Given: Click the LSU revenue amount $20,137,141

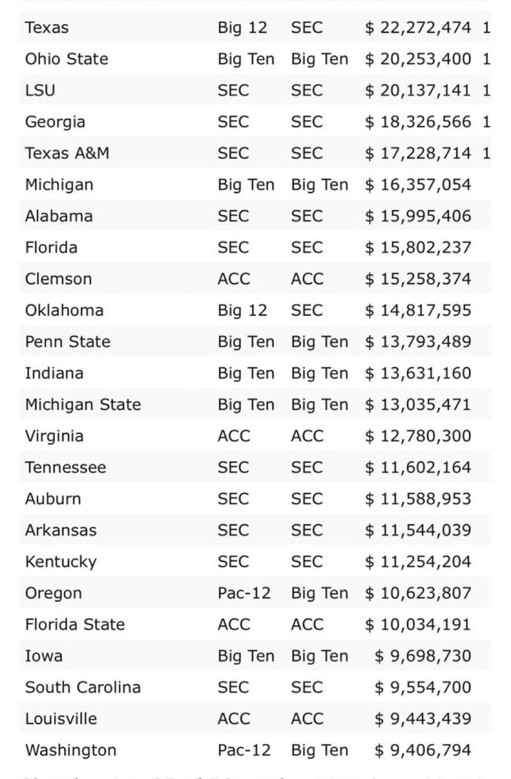Looking at the screenshot, I should pyautogui.click(x=418, y=90).
